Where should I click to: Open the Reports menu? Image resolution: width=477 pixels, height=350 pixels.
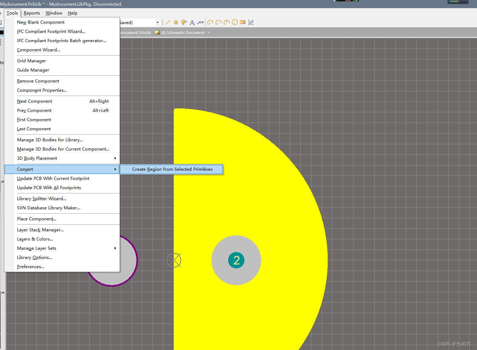tap(32, 13)
